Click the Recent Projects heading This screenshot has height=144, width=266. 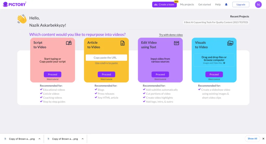240,16
